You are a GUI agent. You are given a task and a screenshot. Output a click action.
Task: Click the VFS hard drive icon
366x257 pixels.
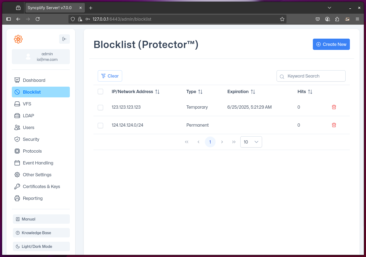click(17, 104)
